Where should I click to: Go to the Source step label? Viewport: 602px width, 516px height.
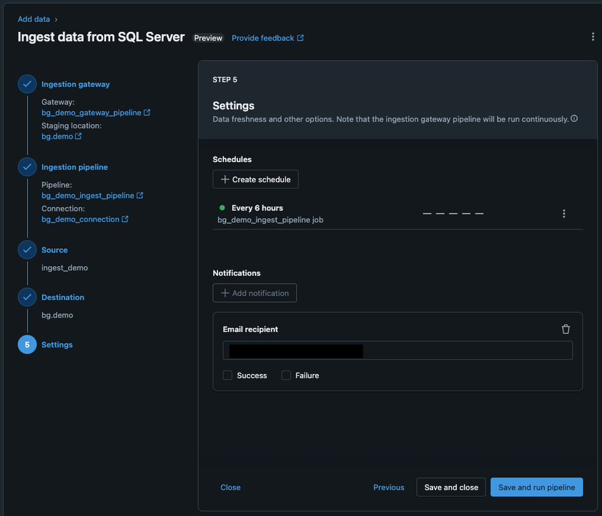tap(54, 250)
